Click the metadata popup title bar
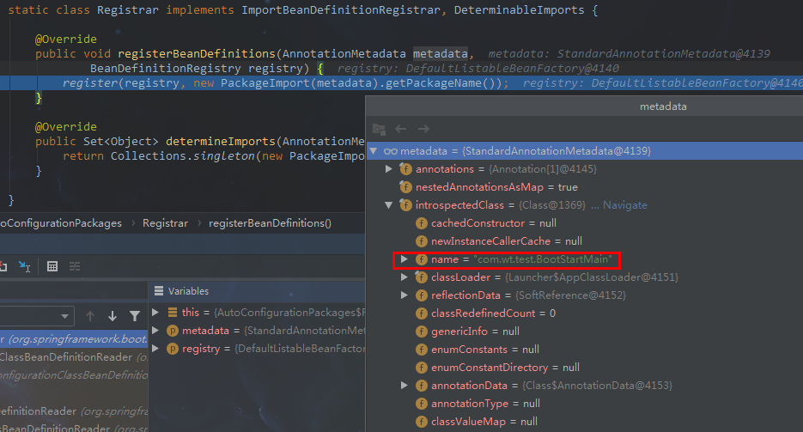This screenshot has height=432, width=803. click(x=584, y=106)
